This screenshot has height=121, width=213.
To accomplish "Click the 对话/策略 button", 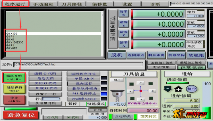I will (x=161, y=67).
